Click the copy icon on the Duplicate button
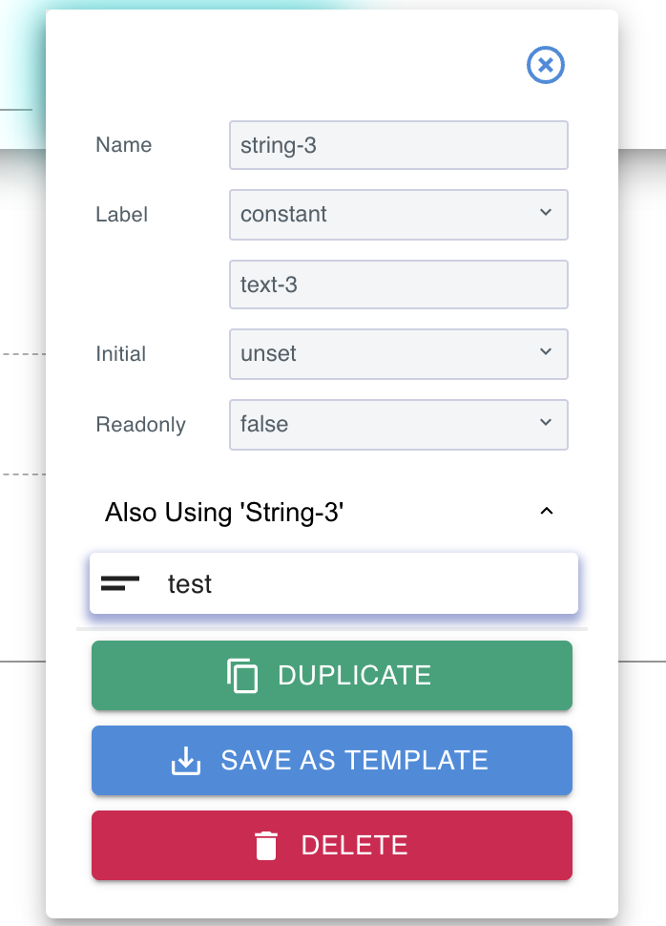Viewport: 666px width, 926px height. click(243, 676)
